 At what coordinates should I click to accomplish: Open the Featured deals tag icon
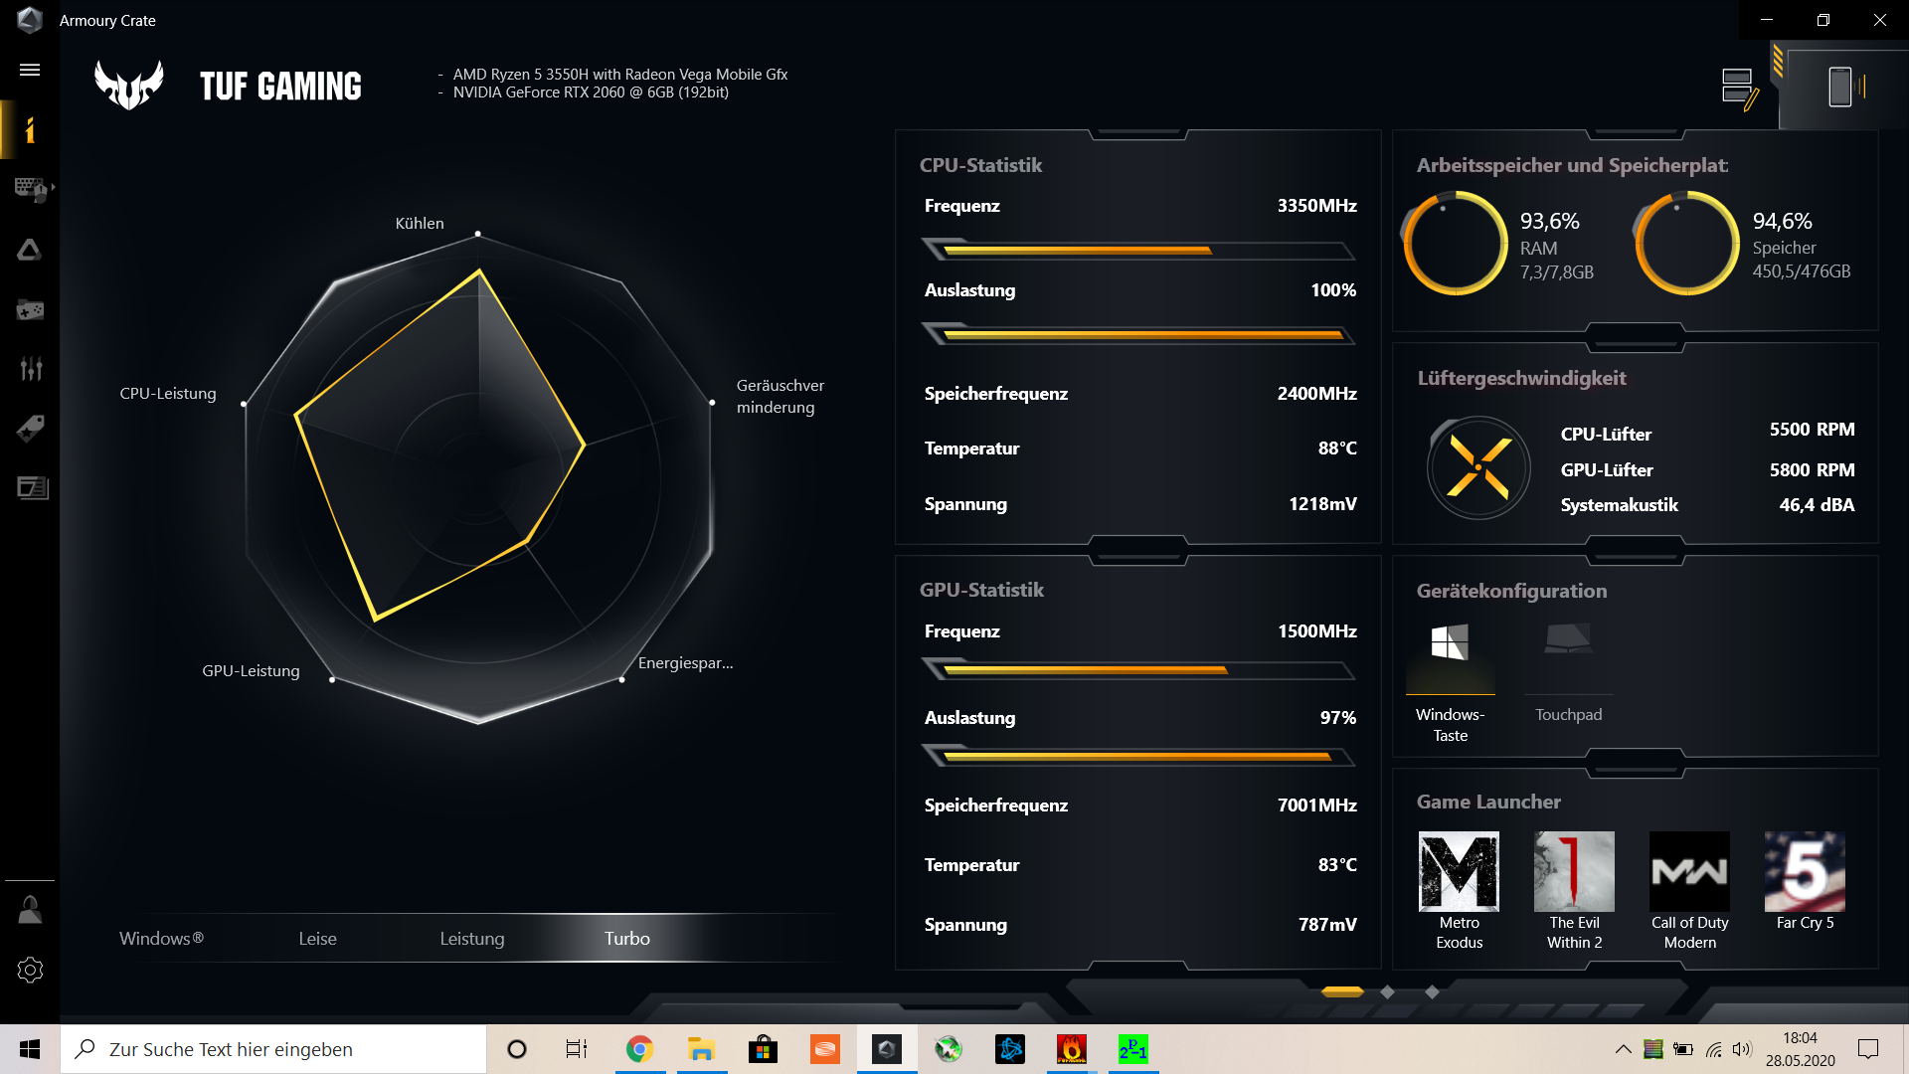30,429
